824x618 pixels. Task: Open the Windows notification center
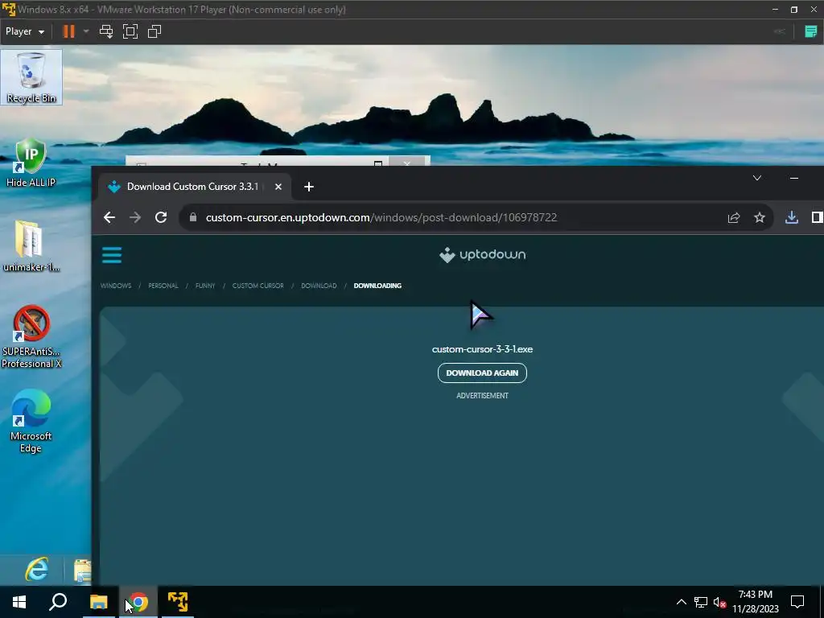pyautogui.click(x=797, y=602)
